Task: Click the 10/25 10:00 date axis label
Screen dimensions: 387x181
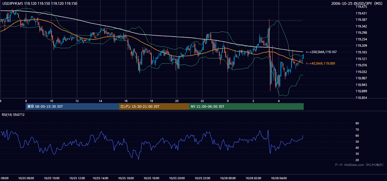Action: pos(52,178)
